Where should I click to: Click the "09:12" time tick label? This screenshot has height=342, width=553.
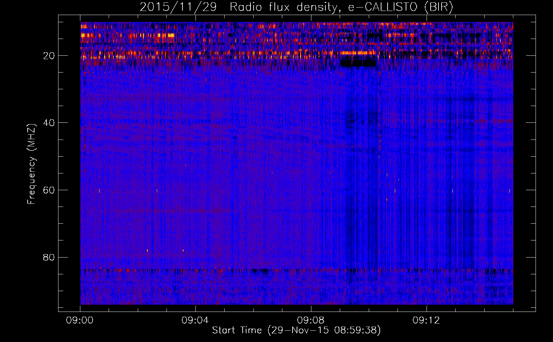[x=427, y=320]
